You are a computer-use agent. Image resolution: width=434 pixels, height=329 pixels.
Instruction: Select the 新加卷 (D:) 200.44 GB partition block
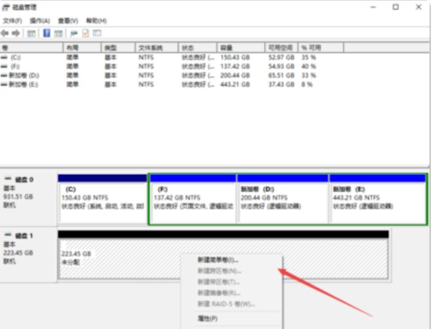pos(283,199)
